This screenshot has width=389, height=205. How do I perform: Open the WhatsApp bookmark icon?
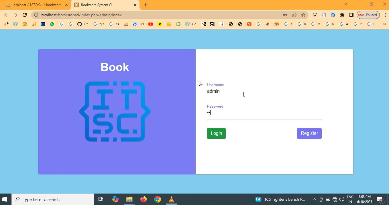(52, 24)
